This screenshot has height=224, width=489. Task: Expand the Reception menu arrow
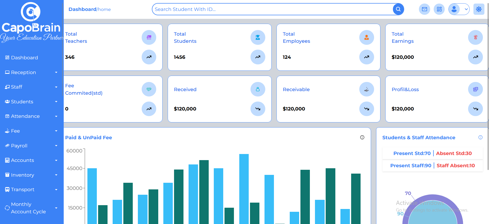click(x=56, y=73)
